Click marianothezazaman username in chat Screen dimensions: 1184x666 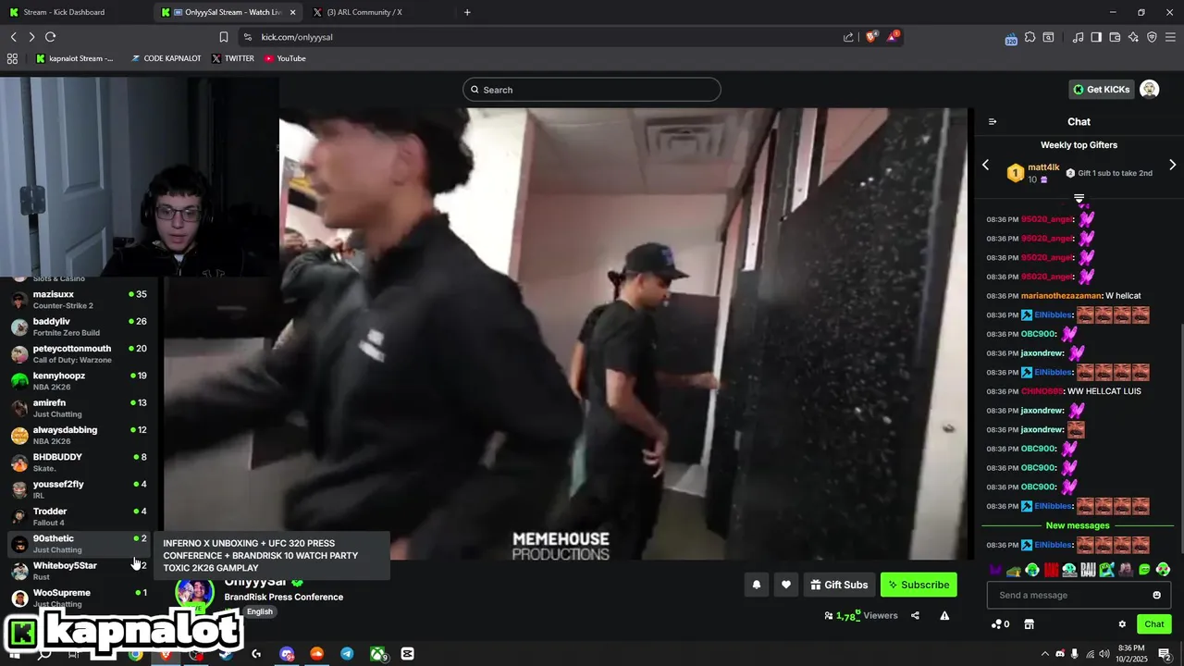[x=1061, y=296]
